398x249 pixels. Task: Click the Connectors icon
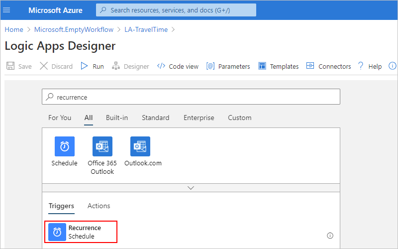[310, 66]
